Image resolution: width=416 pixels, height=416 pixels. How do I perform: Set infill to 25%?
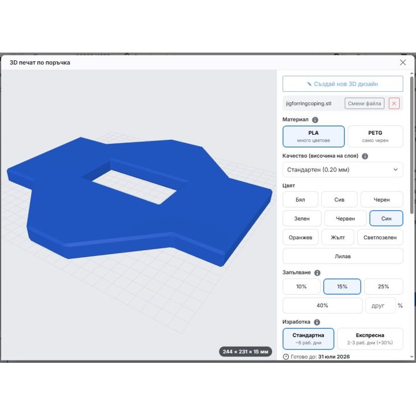[x=384, y=287]
